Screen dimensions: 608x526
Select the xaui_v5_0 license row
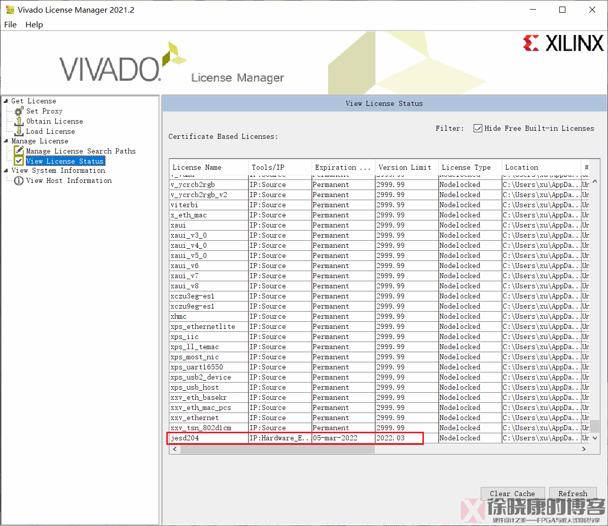(379, 256)
